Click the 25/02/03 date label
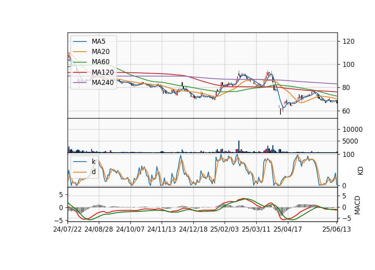Image resolution: width=375 pixels, height=270 pixels. point(225,229)
